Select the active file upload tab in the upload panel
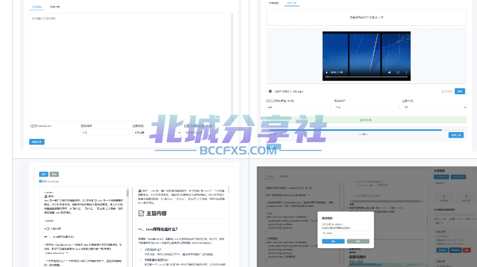 point(292,3)
